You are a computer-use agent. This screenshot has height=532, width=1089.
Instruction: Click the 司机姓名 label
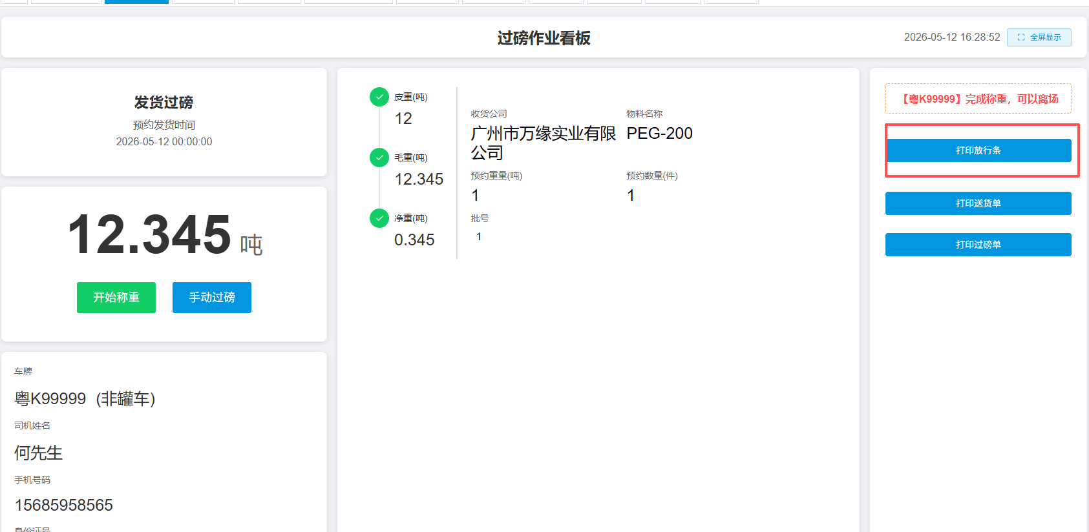tap(32, 425)
